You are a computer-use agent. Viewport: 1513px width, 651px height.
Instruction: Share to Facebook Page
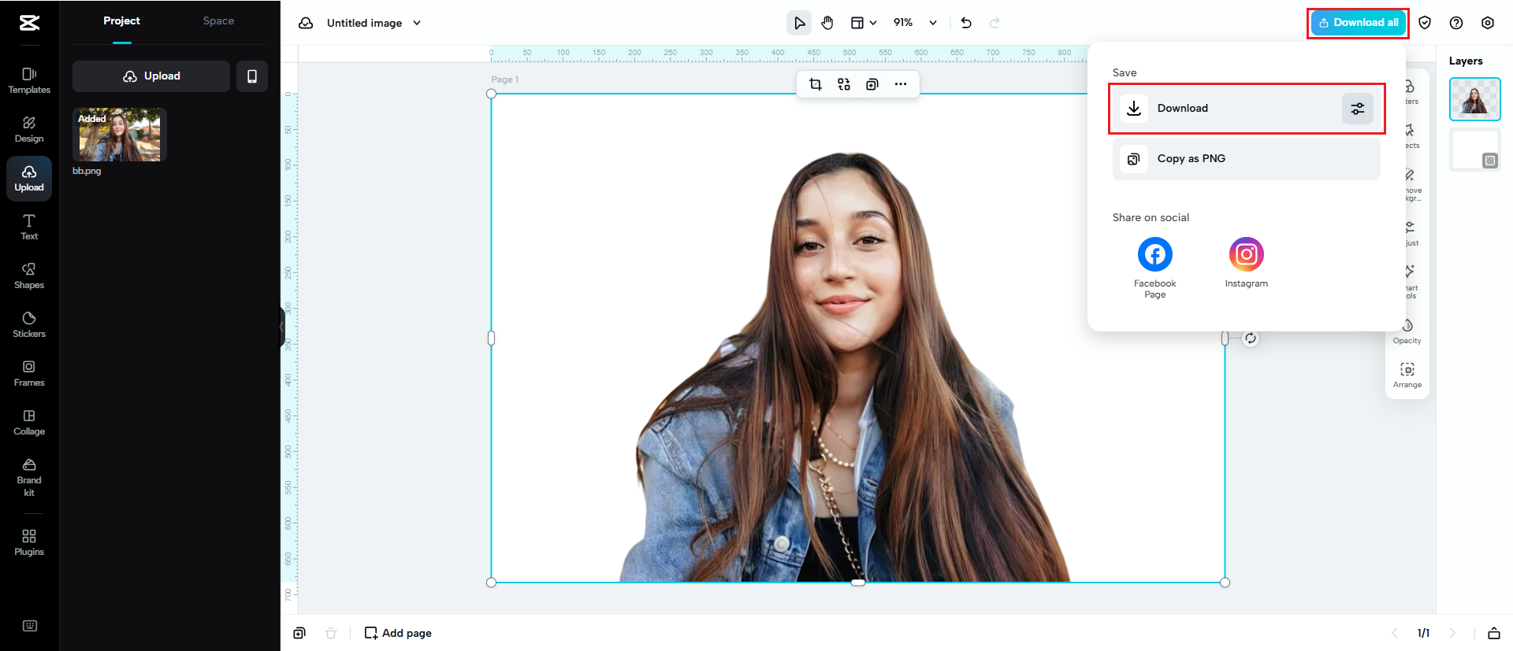click(x=1154, y=255)
